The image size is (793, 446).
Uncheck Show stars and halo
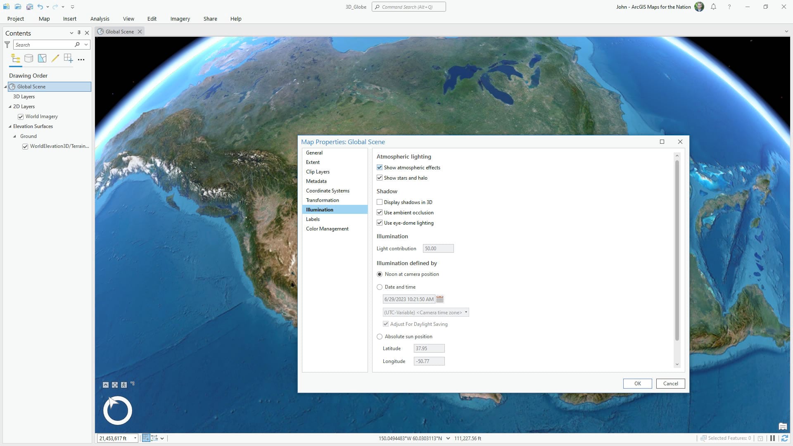click(380, 178)
